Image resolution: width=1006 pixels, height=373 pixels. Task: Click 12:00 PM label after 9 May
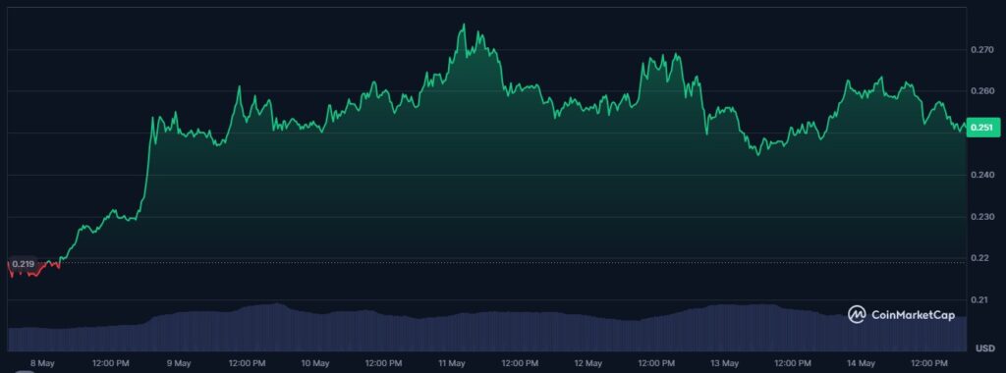coord(247,363)
